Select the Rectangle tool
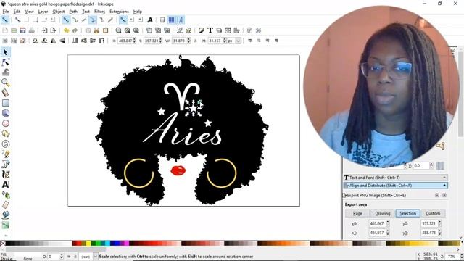Image resolution: width=464 pixels, height=261 pixels. (x=5, y=103)
